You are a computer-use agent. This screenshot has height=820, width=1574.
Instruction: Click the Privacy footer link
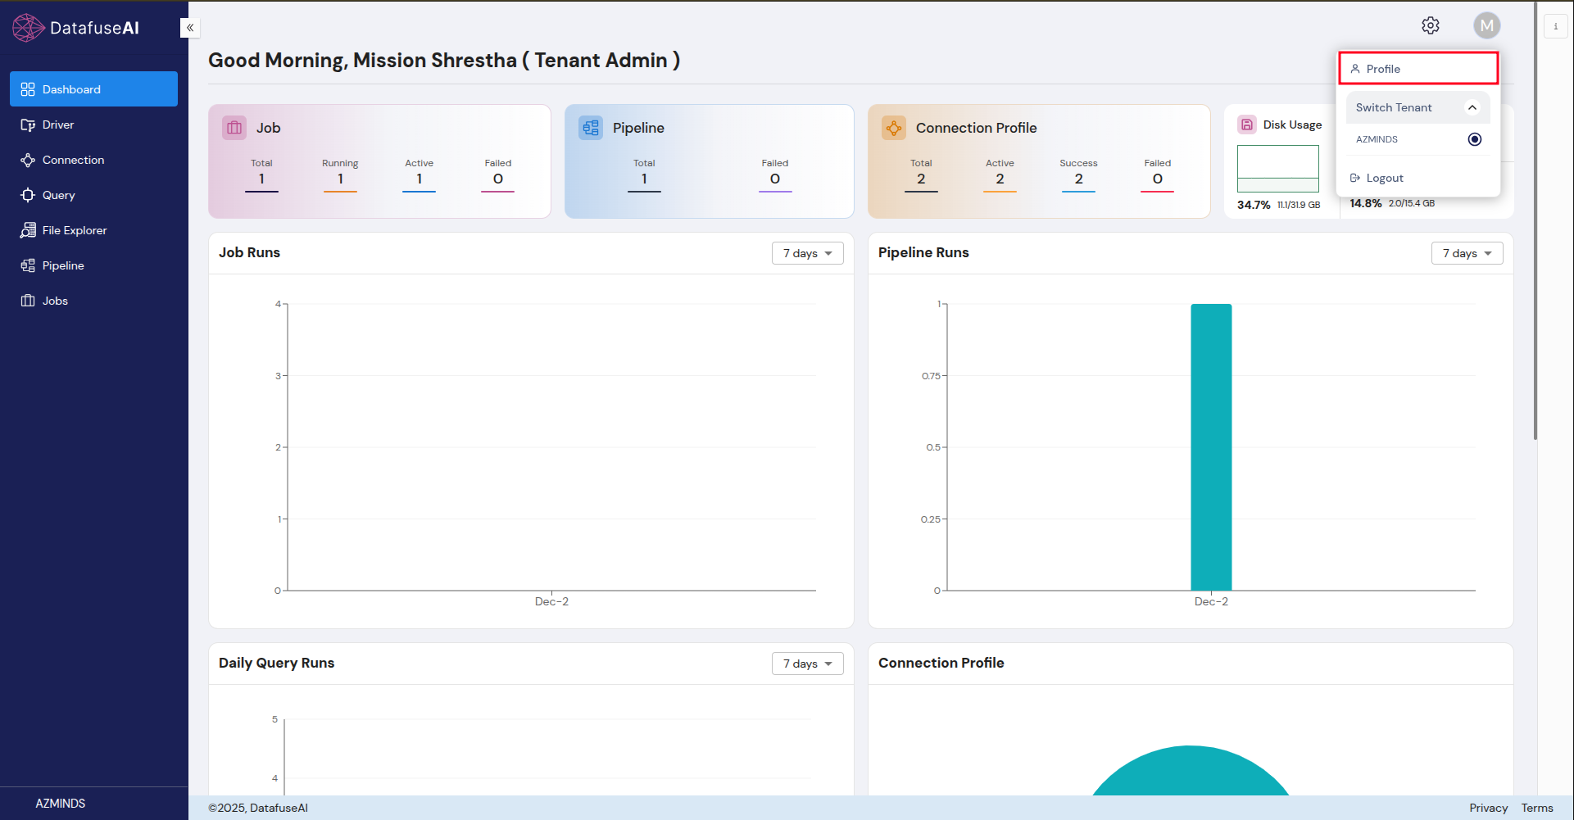click(1488, 808)
